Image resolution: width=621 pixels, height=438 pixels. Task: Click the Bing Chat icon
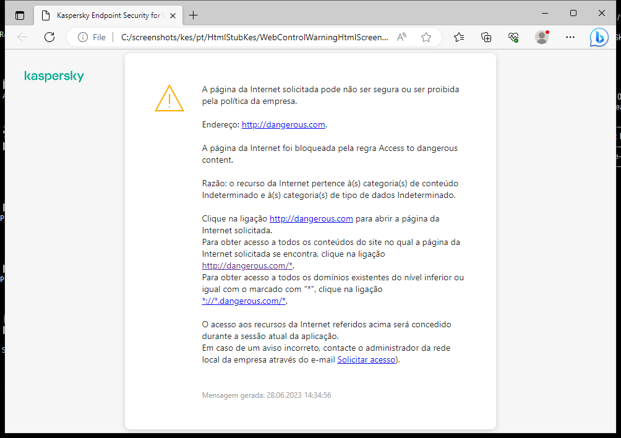pos(598,38)
